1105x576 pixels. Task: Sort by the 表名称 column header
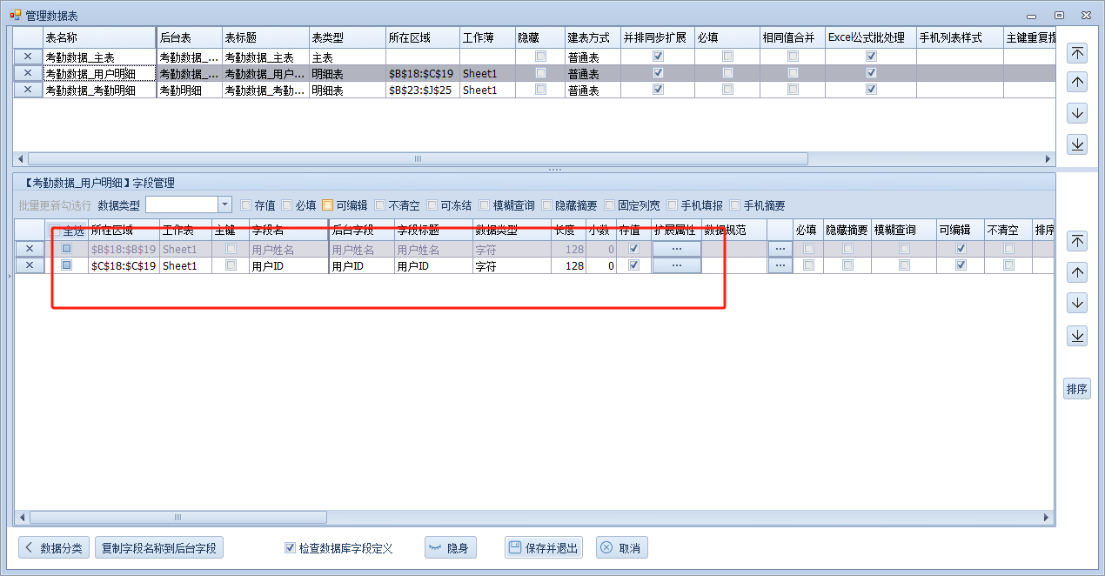point(99,38)
